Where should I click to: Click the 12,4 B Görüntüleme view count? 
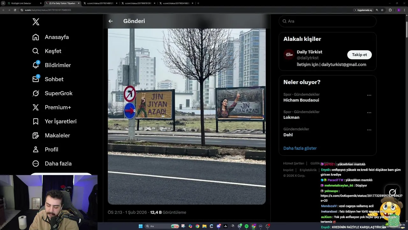(x=168, y=212)
